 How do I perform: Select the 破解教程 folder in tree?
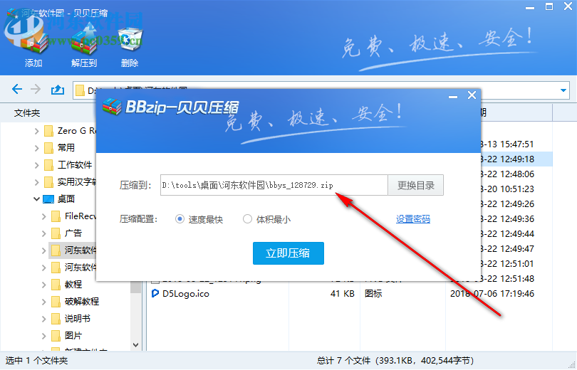[82, 301]
